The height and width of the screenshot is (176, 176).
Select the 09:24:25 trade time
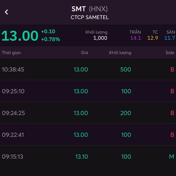pos(13,113)
